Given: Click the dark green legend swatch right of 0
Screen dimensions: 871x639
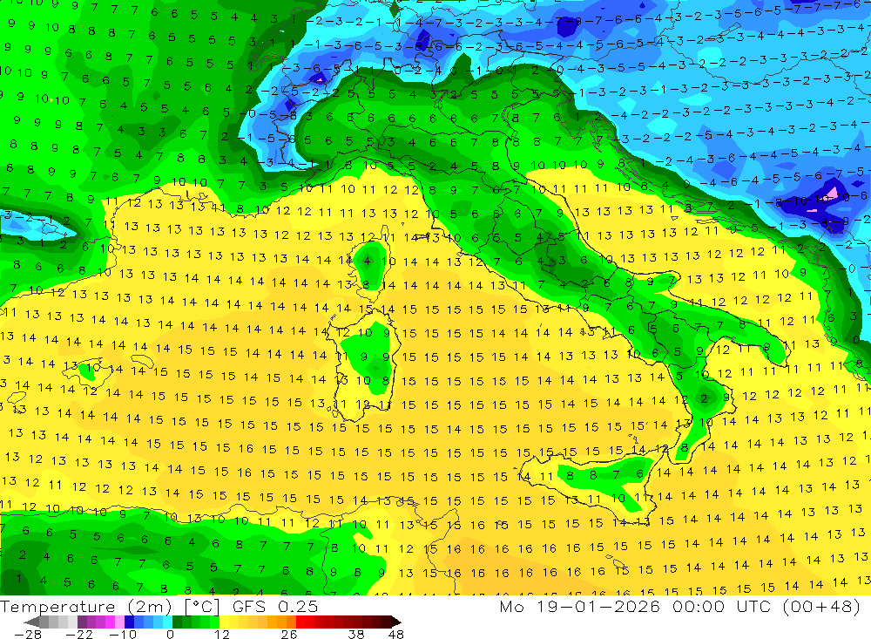Looking at the screenshot, I should 177,622.
